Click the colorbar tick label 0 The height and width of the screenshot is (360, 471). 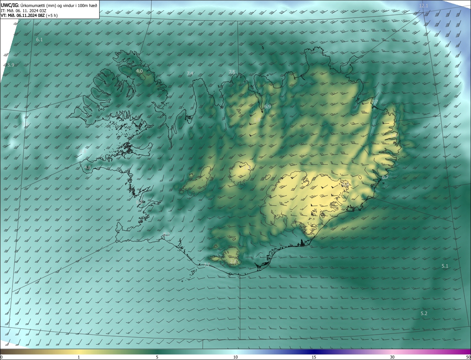(x=1, y=357)
